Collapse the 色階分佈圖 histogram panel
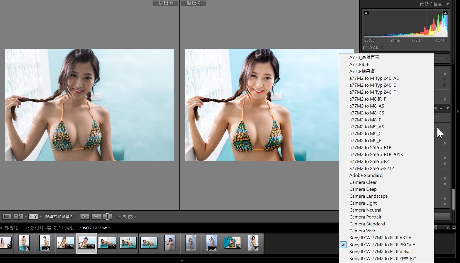The width and height of the screenshot is (460, 263). pos(448,4)
